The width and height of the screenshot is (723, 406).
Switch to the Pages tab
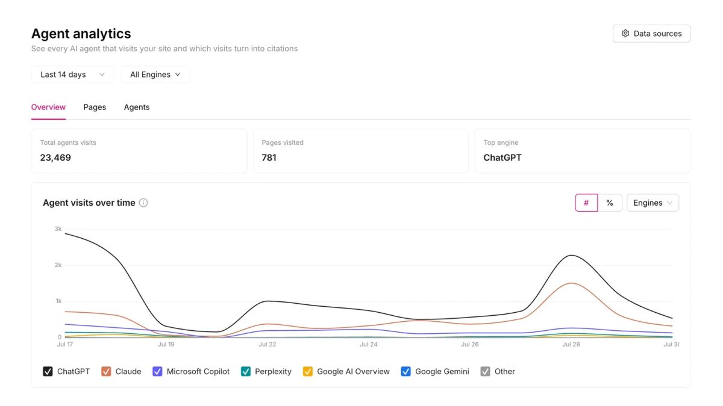pos(95,107)
